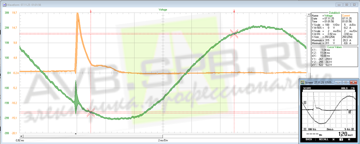Click channel 2 marker on the scope trace
Image resolution: width=360 pixels, height=144 pixels.
(350, 112)
